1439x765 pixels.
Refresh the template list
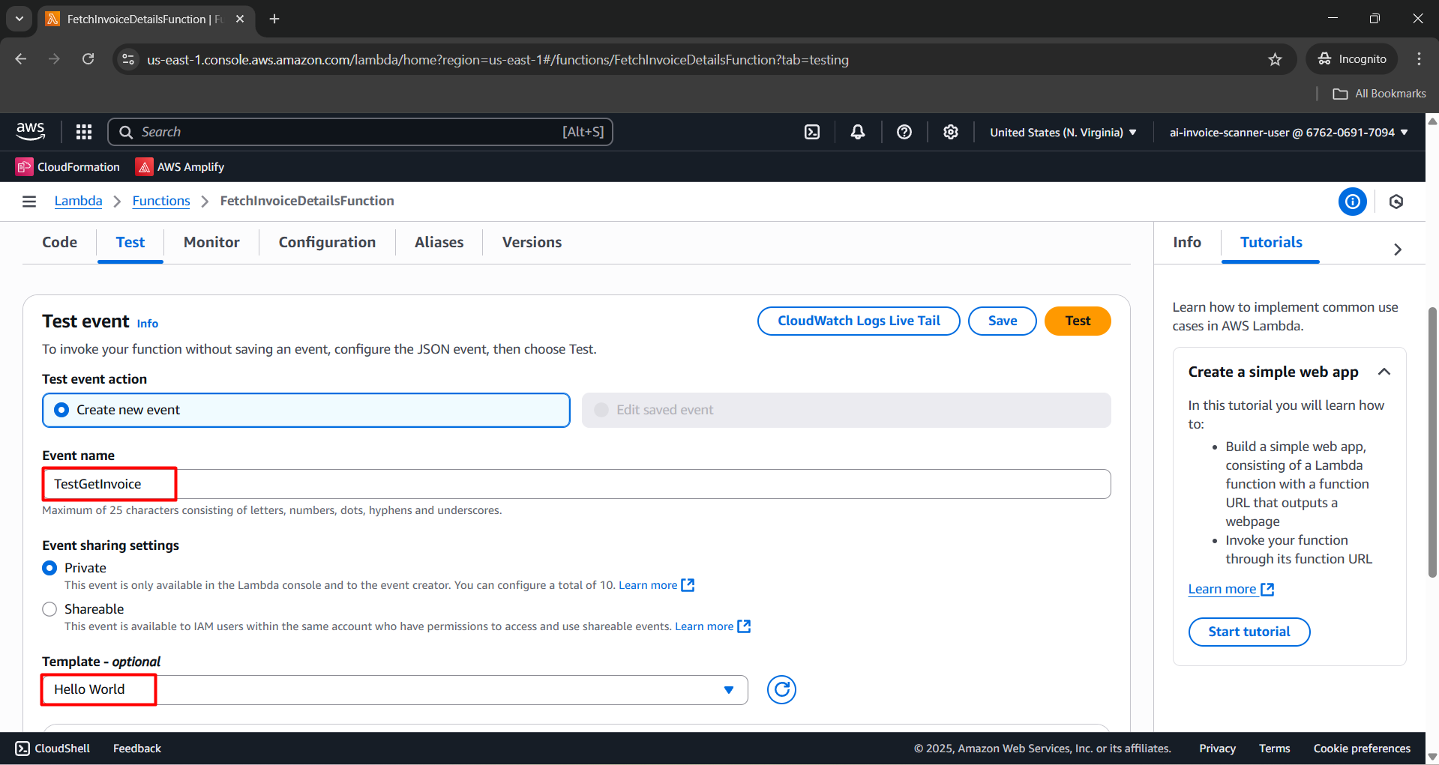point(781,689)
